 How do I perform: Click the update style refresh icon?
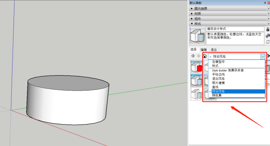268,42
